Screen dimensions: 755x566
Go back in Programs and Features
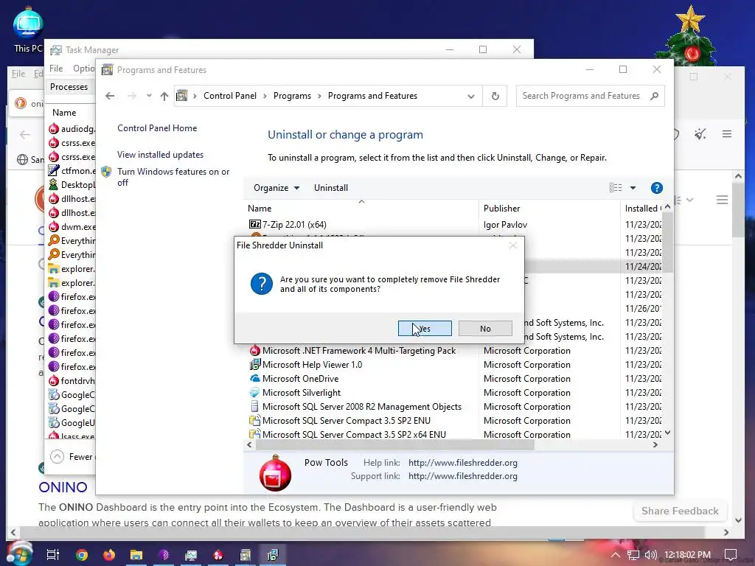(x=110, y=96)
